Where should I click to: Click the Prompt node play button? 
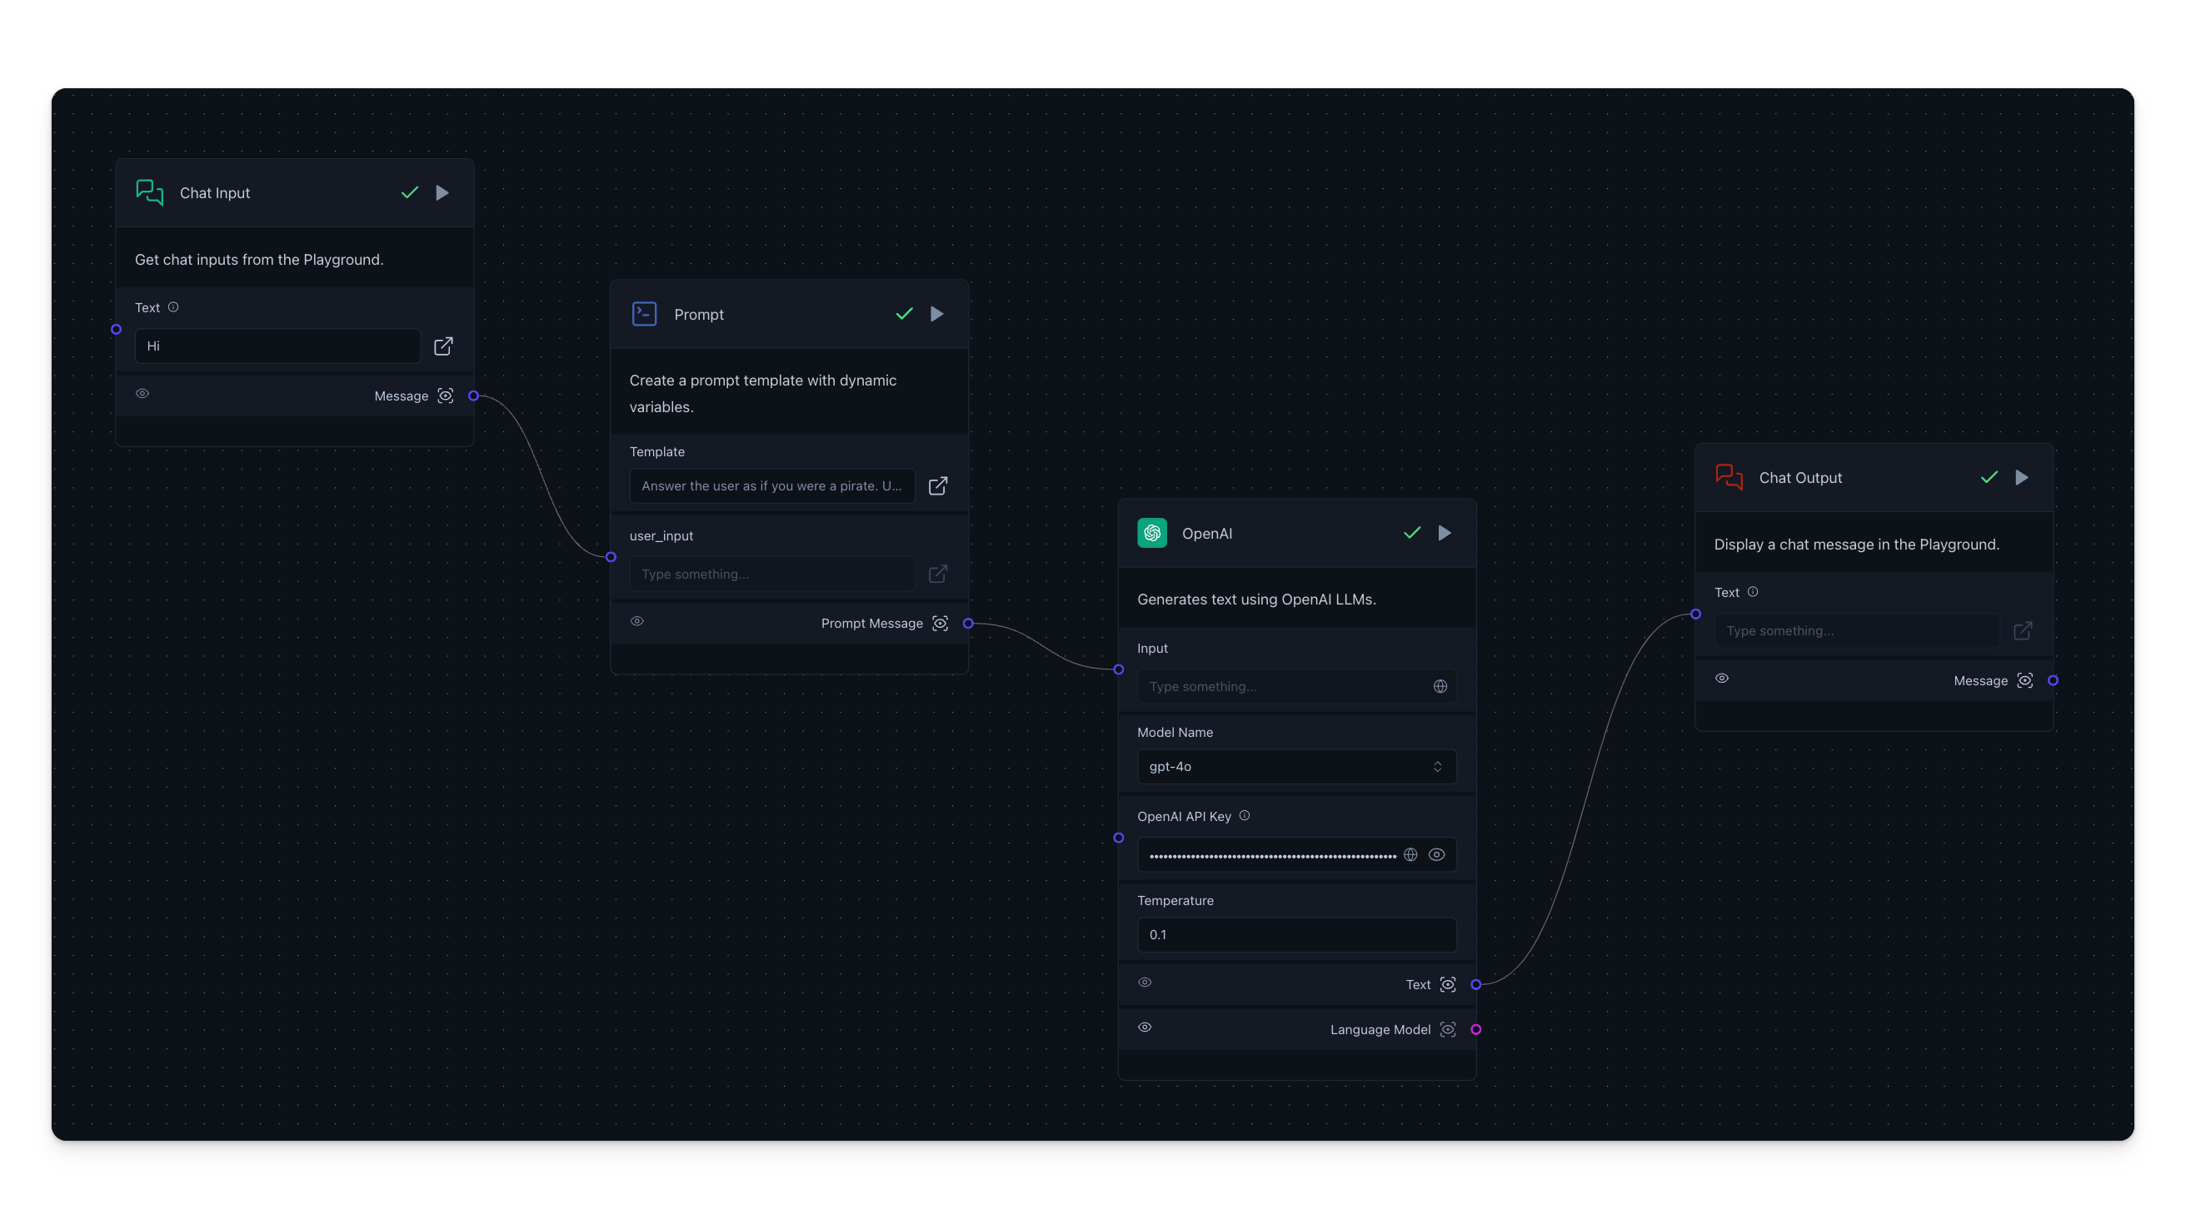[937, 314]
